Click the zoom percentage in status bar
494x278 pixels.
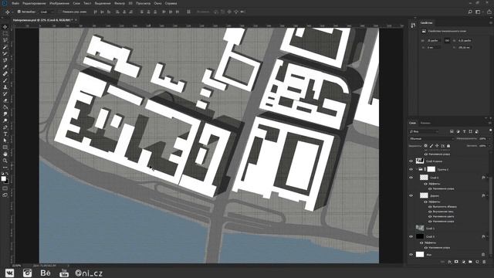coord(16,266)
